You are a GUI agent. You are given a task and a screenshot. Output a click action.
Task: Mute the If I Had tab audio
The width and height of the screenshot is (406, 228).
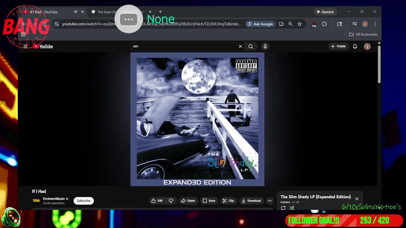[x=75, y=12]
